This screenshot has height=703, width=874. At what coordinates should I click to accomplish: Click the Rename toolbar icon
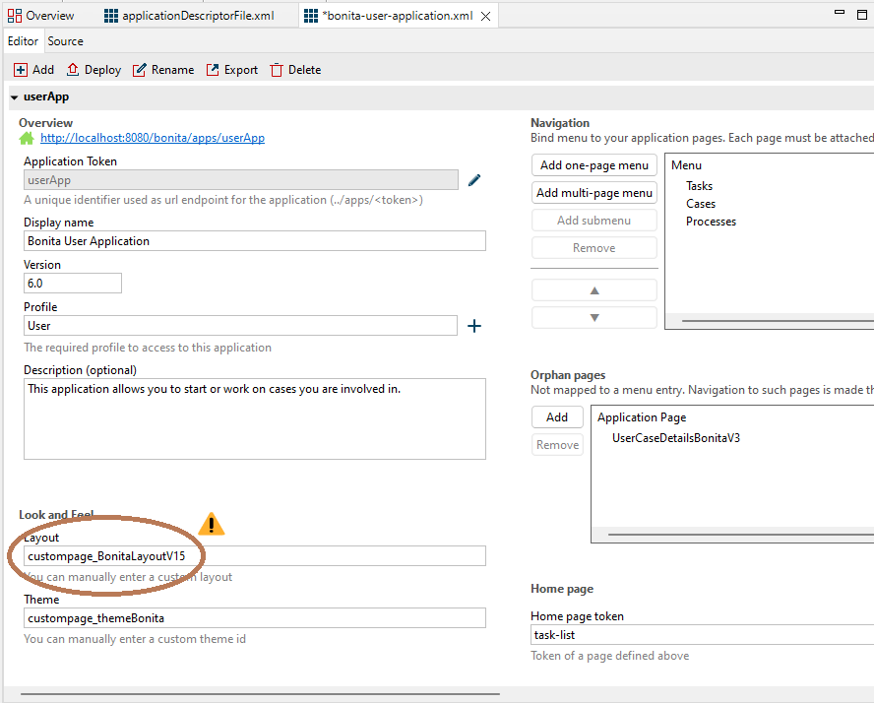pyautogui.click(x=140, y=70)
